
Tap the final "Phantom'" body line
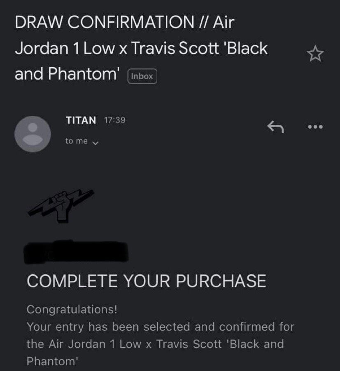pyautogui.click(x=52, y=361)
